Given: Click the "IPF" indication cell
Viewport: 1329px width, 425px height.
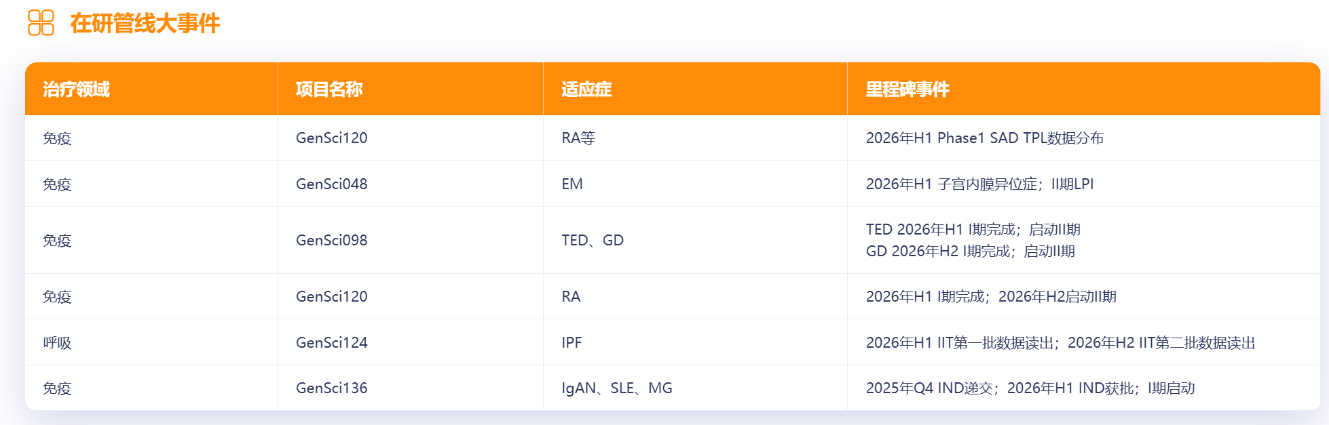Looking at the screenshot, I should 572,343.
